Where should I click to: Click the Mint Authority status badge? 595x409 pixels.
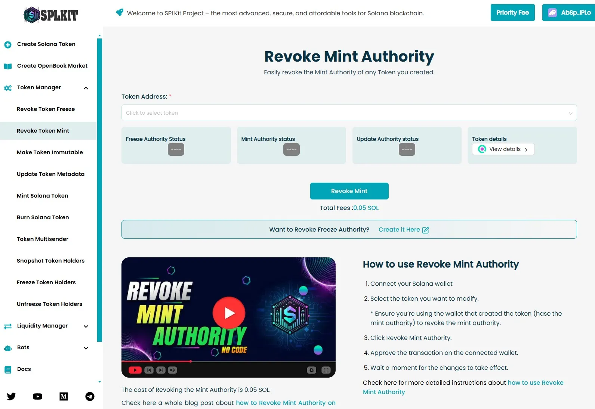pyautogui.click(x=292, y=149)
